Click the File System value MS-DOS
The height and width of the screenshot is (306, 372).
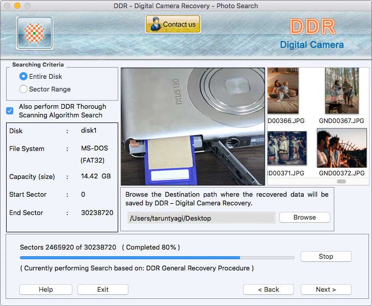tap(94, 148)
